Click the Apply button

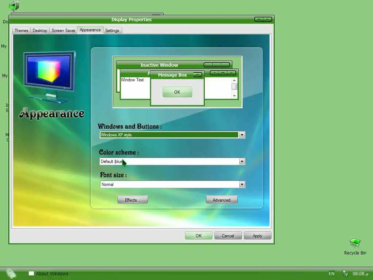pyautogui.click(x=258, y=236)
